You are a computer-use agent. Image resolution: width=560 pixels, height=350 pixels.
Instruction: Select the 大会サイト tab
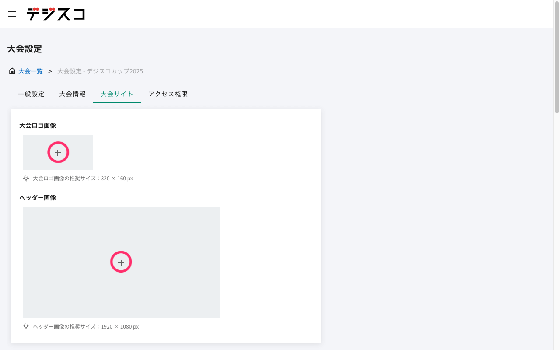117,94
